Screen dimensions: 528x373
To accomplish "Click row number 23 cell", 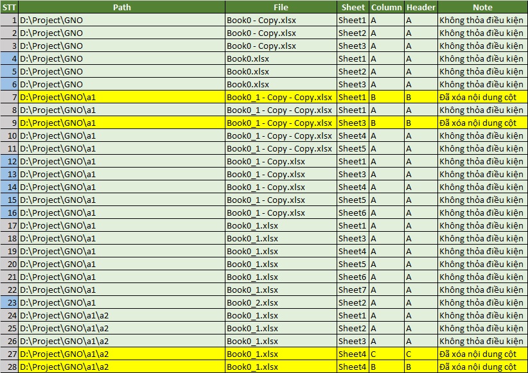I will click(x=9, y=302).
